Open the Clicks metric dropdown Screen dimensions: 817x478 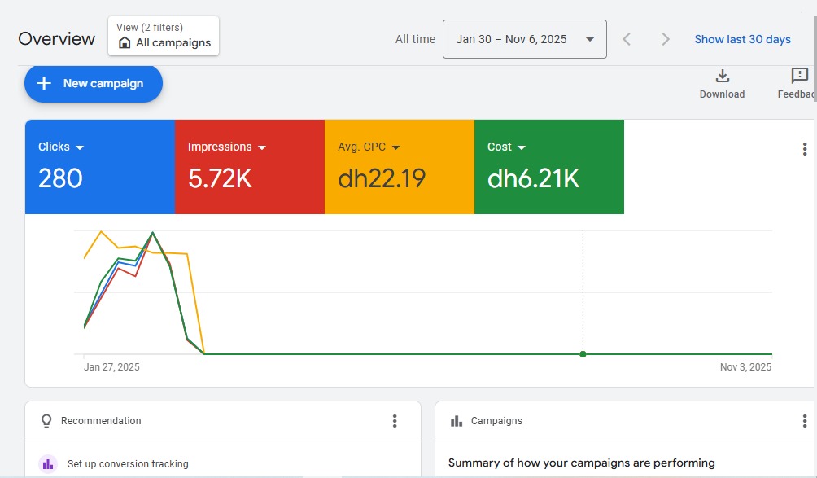(80, 147)
